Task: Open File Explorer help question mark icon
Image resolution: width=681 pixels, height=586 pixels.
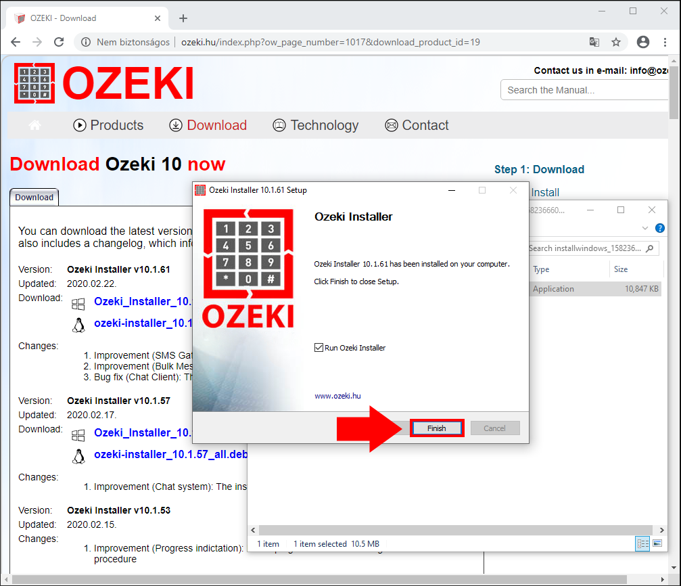Action: click(x=660, y=228)
